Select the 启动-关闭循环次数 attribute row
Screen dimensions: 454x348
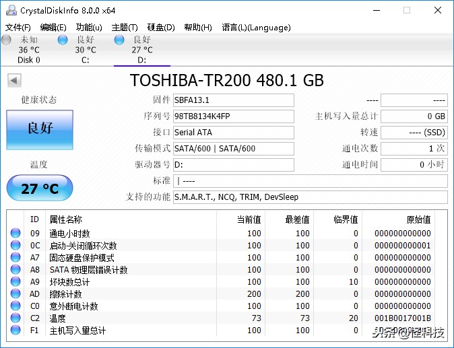click(221, 245)
